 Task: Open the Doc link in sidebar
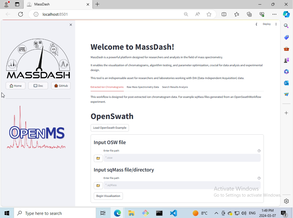[38, 86]
